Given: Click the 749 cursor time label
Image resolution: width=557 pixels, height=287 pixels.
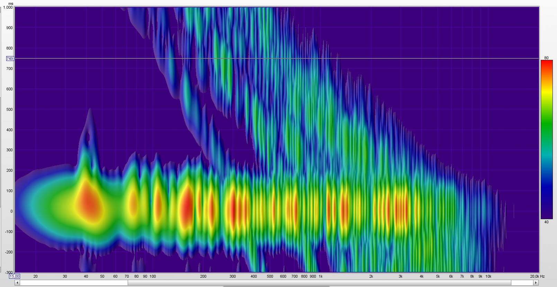Looking at the screenshot, I should click(10, 59).
